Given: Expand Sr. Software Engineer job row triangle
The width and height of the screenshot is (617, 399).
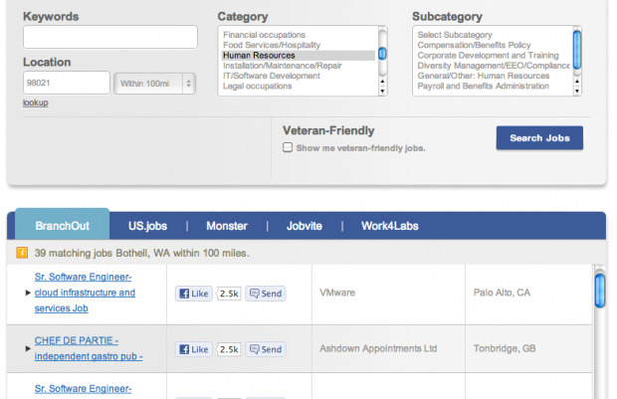Looking at the screenshot, I should click(28, 293).
